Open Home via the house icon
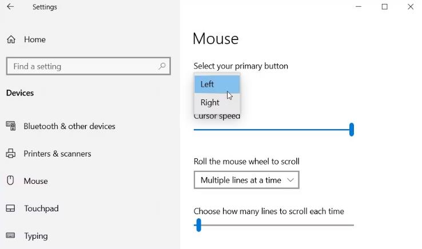 click(x=11, y=39)
